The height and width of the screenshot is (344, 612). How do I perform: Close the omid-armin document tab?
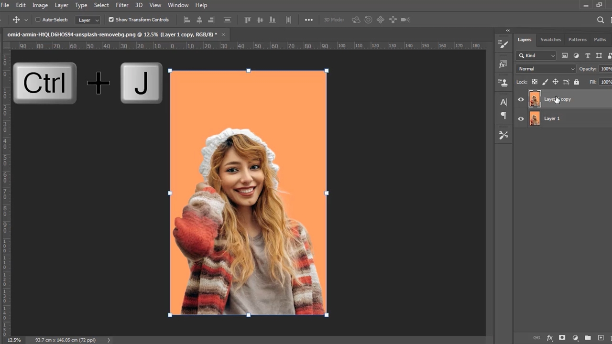(x=223, y=34)
